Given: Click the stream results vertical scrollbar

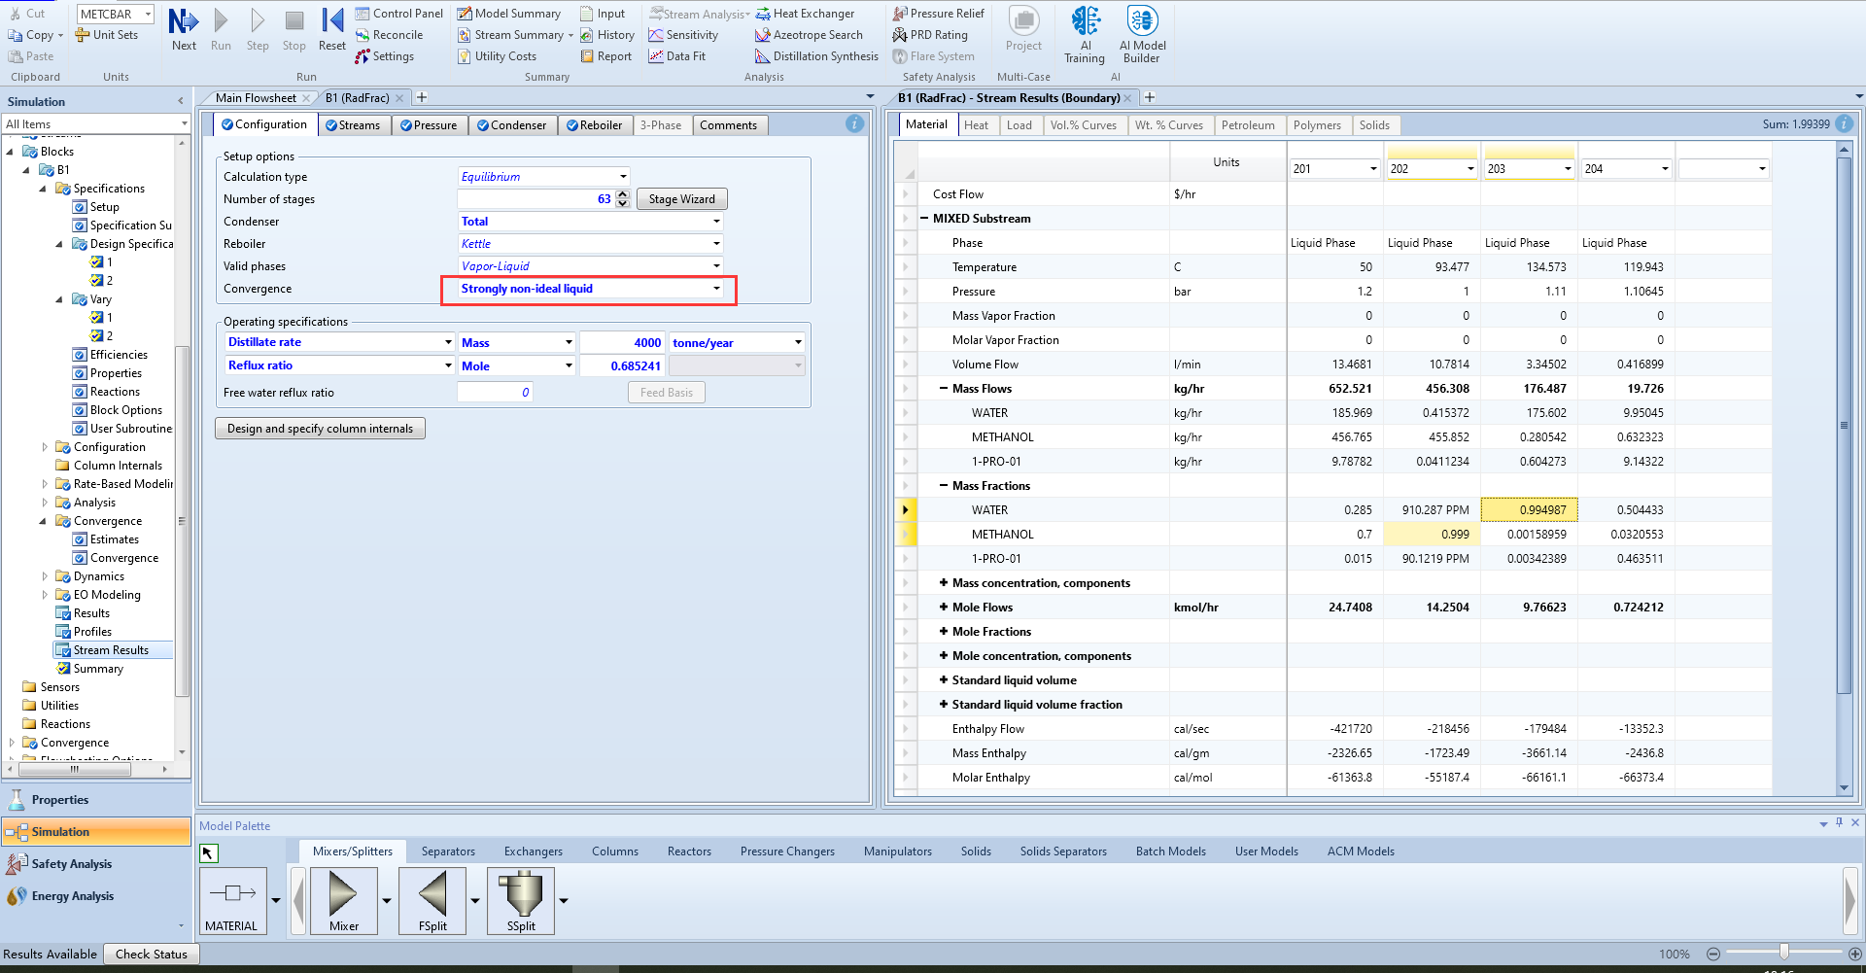Looking at the screenshot, I should coord(1845,426).
